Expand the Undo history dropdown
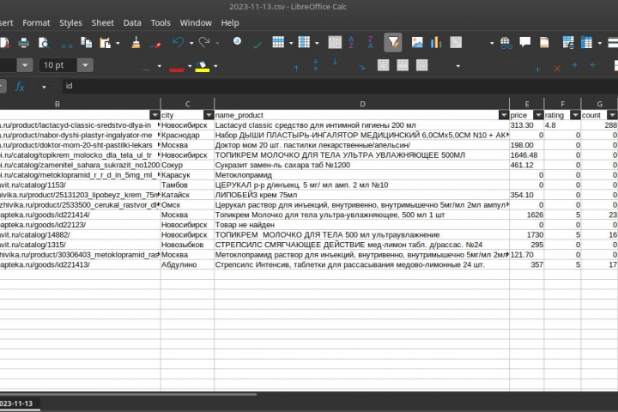Image resolution: width=618 pixels, height=412 pixels. [x=191, y=43]
